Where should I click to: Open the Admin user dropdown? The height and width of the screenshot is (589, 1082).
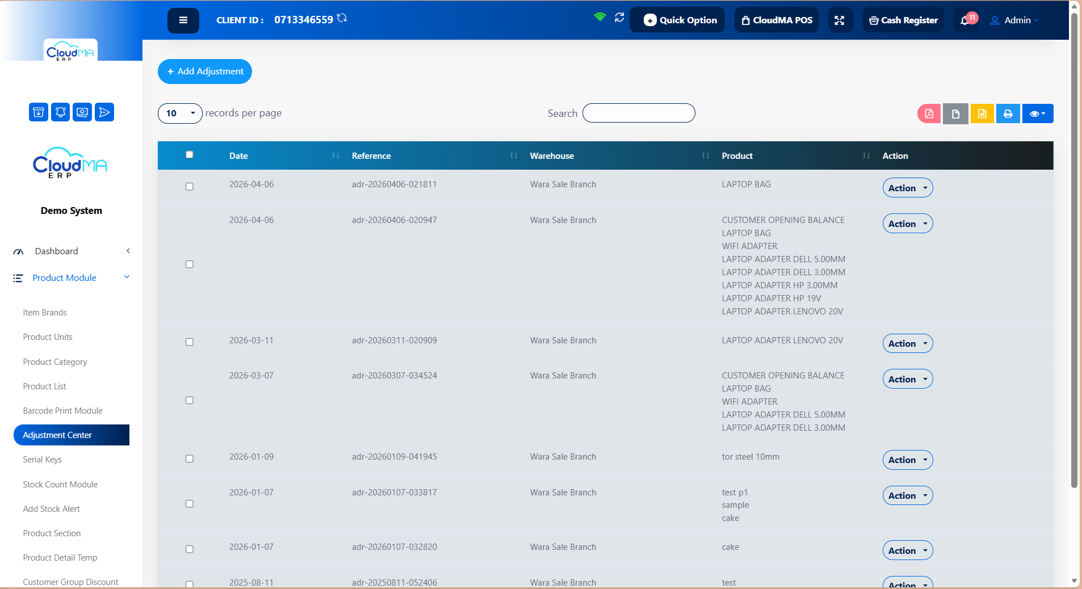point(1014,20)
